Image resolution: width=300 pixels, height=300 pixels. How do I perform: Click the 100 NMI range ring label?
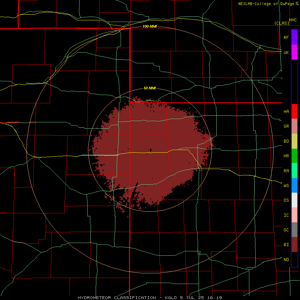point(150,26)
